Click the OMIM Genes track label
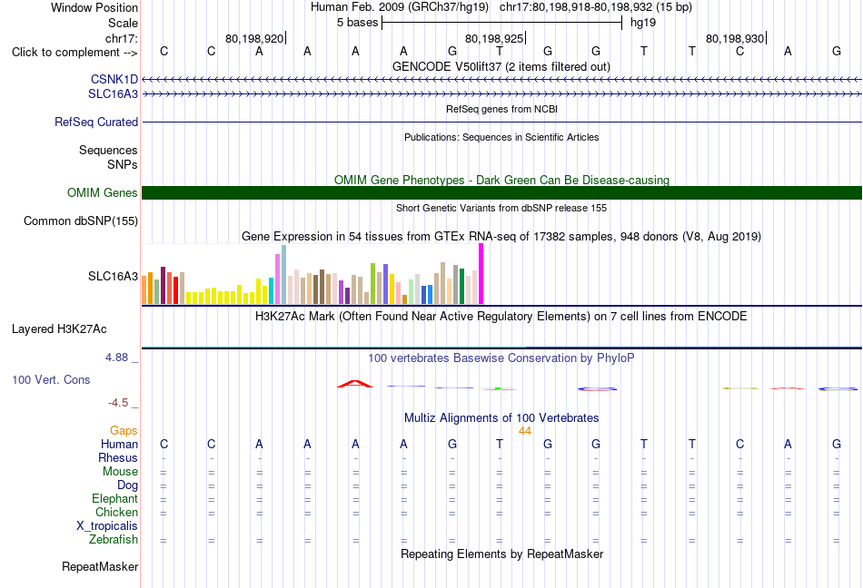863x588 pixels. click(102, 193)
